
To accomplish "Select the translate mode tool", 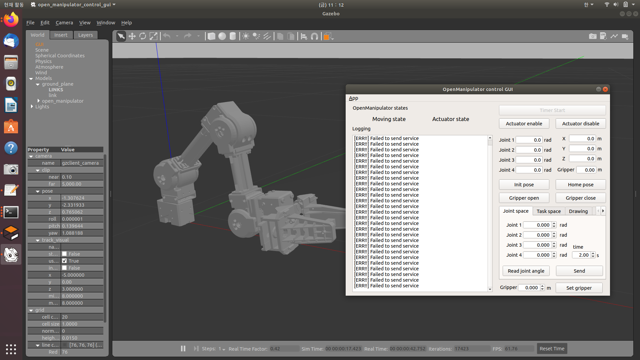I will click(x=132, y=36).
